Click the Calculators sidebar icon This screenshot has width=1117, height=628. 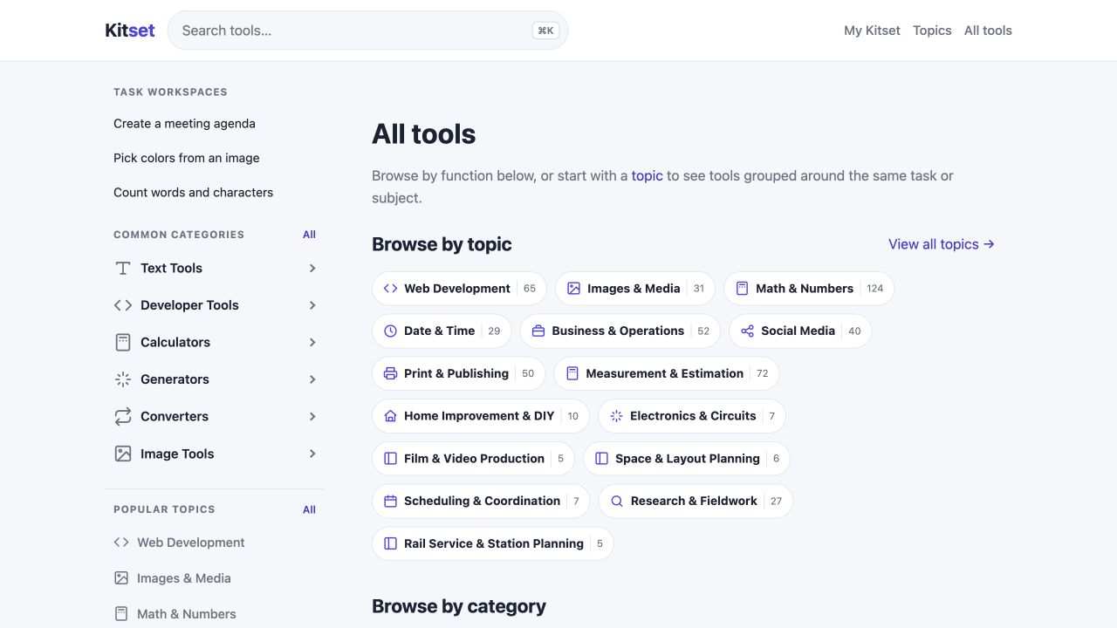coord(123,343)
